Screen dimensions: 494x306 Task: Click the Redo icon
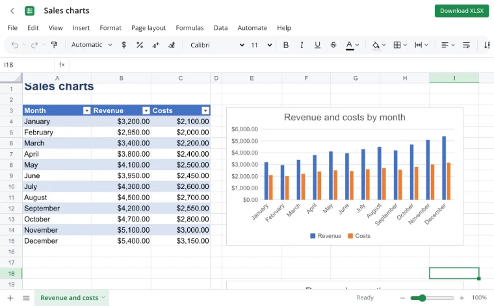pyautogui.click(x=34, y=45)
